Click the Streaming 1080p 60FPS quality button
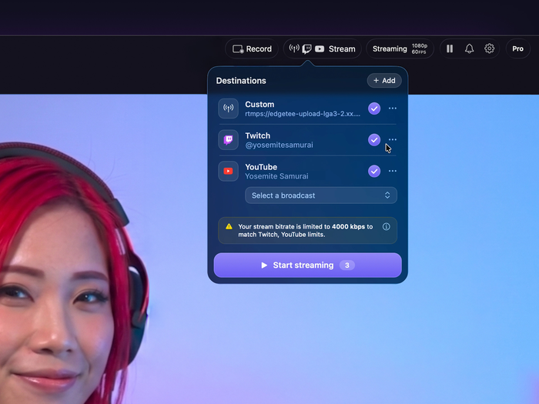The height and width of the screenshot is (404, 539). click(400, 48)
